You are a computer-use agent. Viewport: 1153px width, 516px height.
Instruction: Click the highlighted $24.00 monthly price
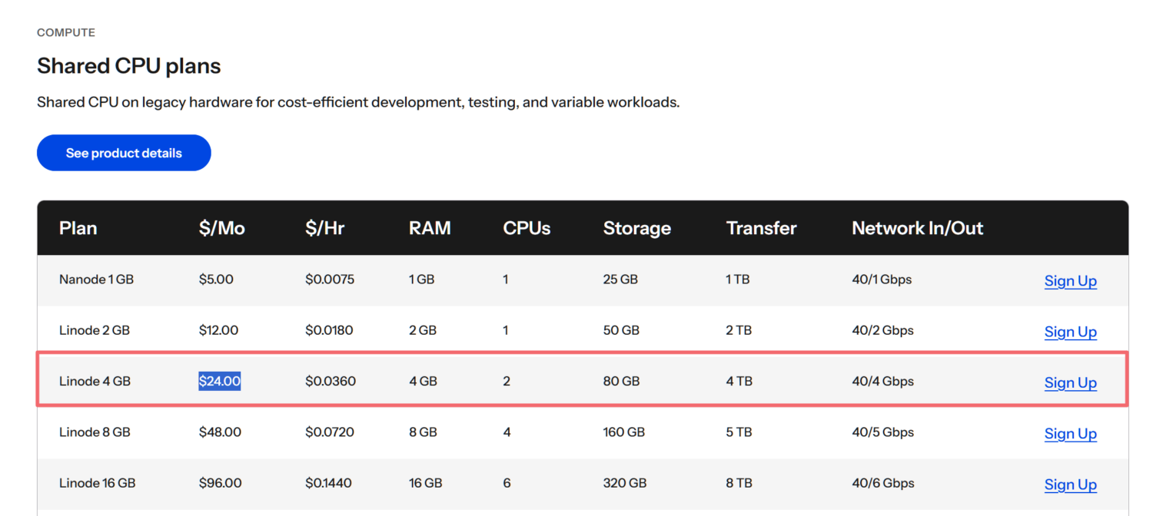pos(220,381)
